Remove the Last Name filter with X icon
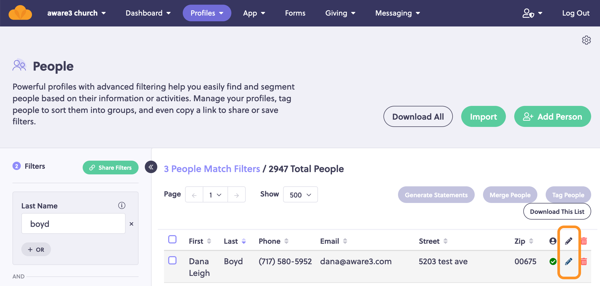Screen dimensions: 600x286 132,224
